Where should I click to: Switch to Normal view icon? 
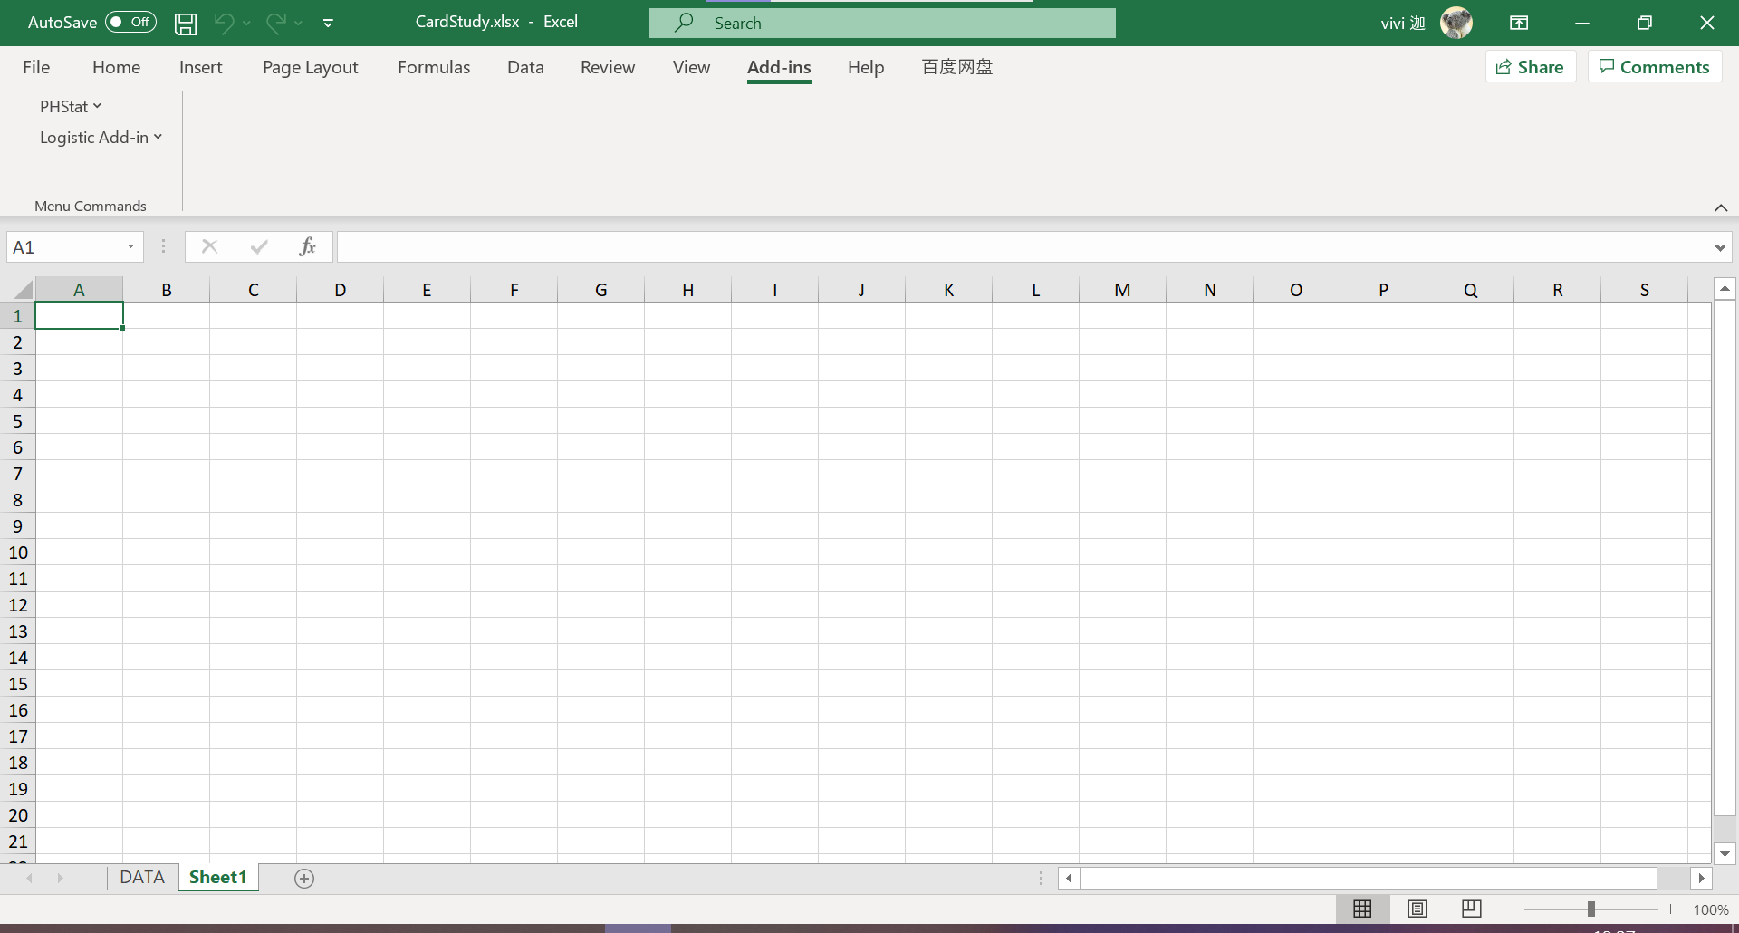coord(1362,909)
